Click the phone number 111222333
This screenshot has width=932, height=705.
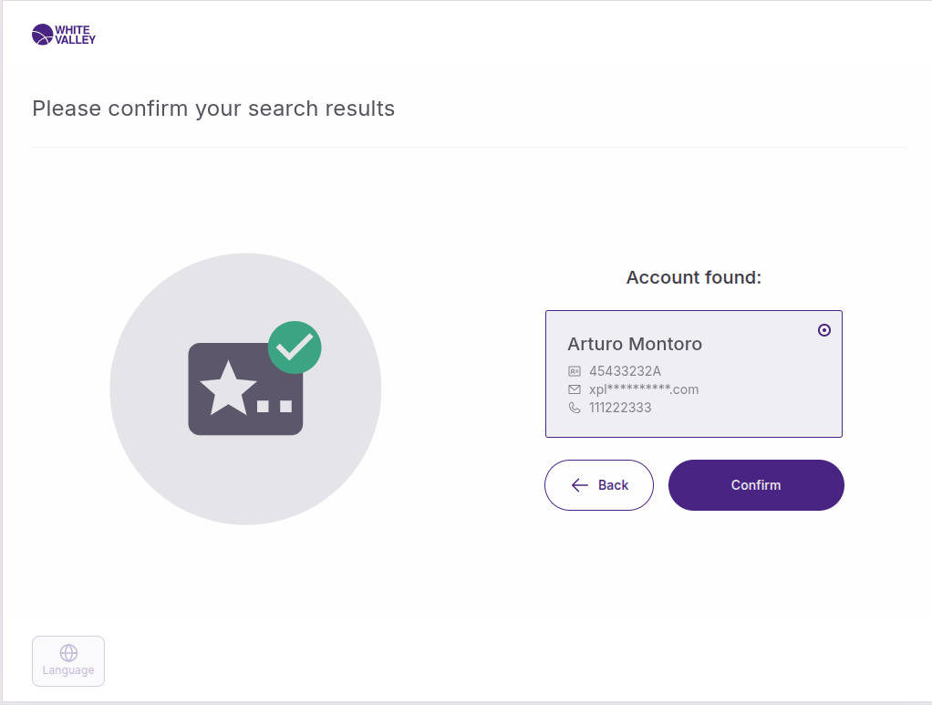click(x=620, y=408)
